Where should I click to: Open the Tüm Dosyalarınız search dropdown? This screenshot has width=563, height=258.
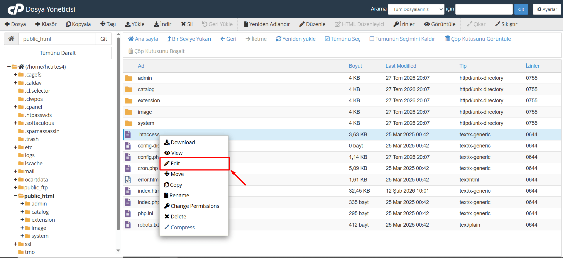pos(416,9)
